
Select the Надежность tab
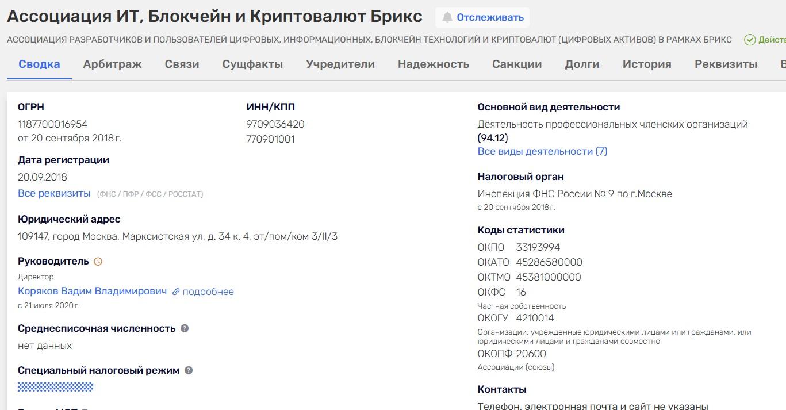(x=434, y=64)
